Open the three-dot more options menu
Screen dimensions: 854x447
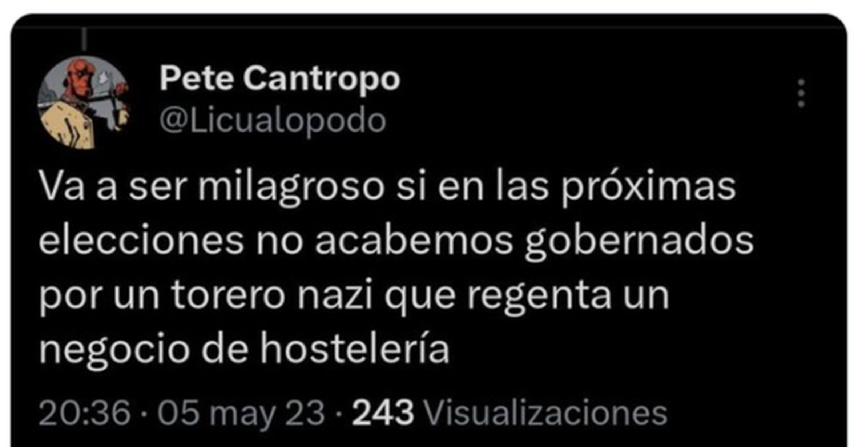click(801, 93)
